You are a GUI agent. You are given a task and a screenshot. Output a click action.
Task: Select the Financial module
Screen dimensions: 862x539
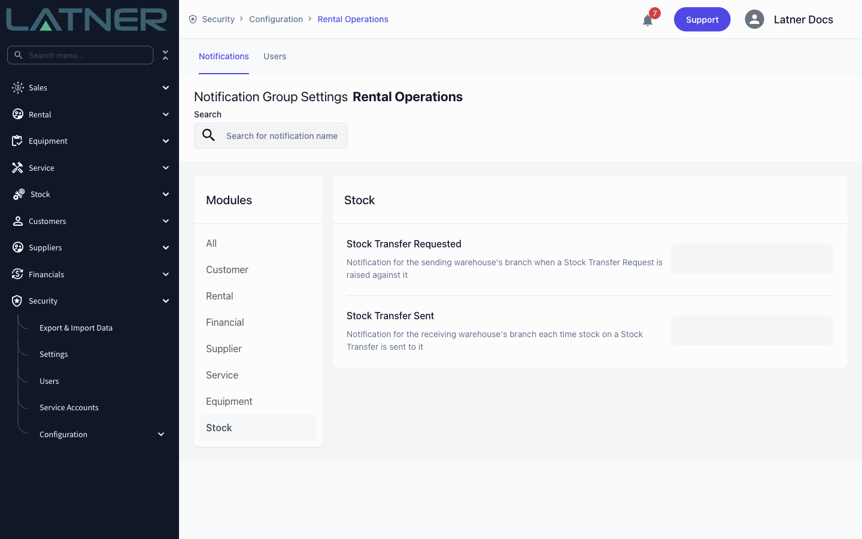click(258, 322)
